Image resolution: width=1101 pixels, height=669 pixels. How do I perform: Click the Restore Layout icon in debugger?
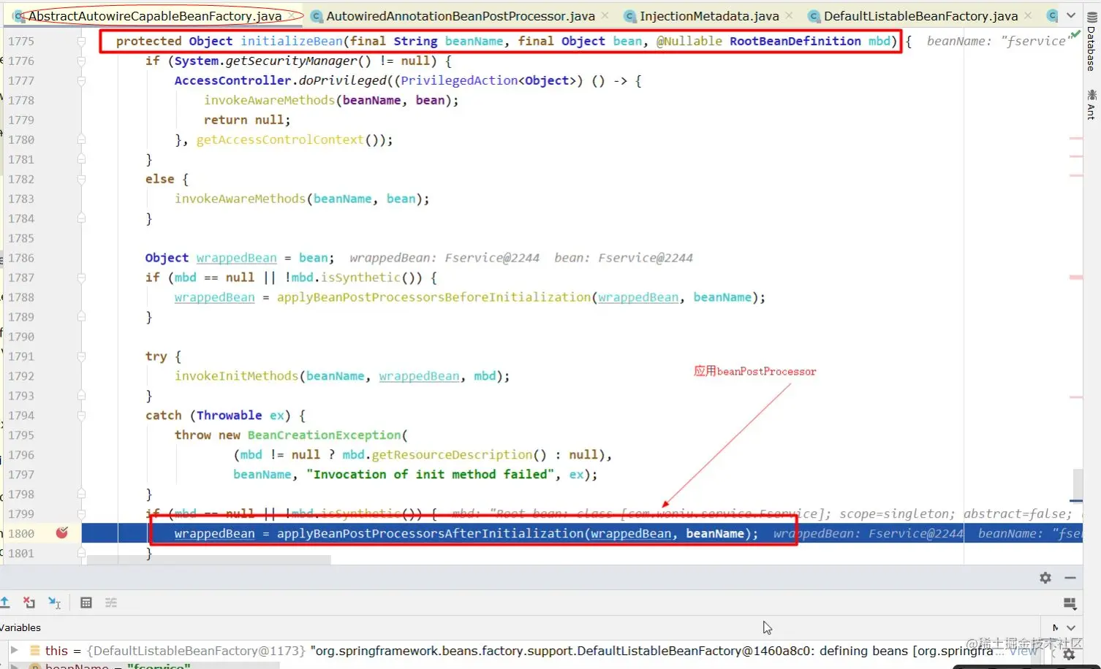click(x=1070, y=603)
